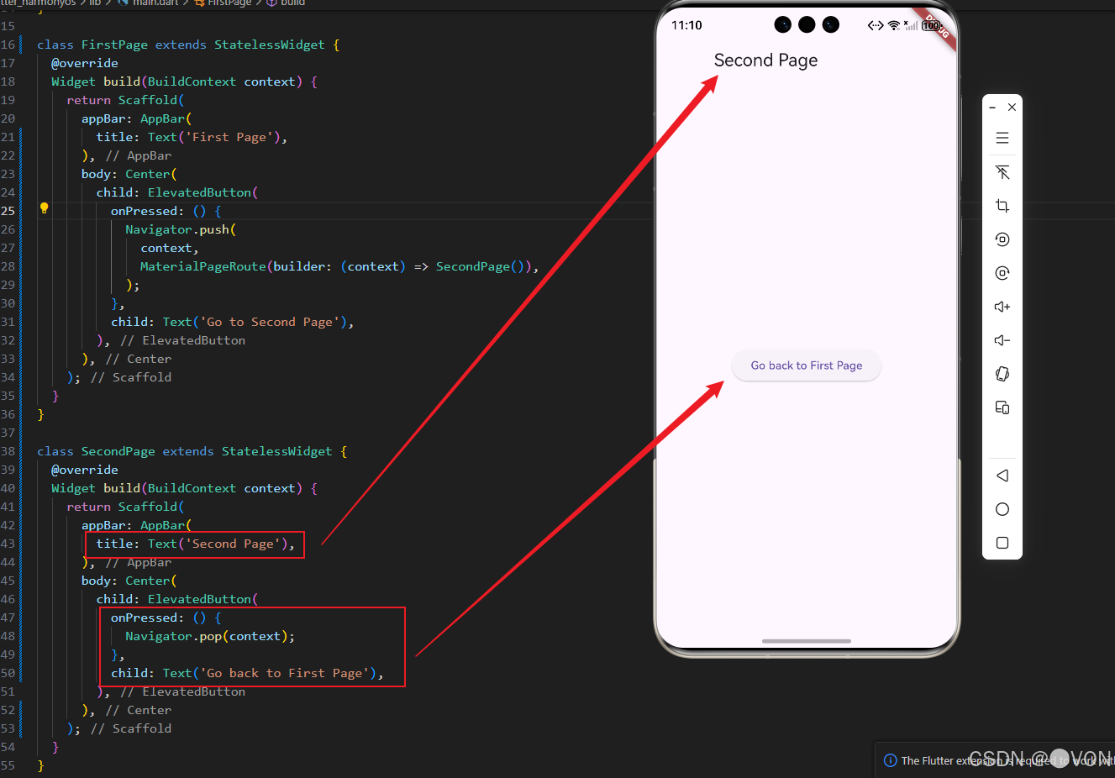Minimize the emulator toolbar panel
The height and width of the screenshot is (778, 1115).
point(992,108)
